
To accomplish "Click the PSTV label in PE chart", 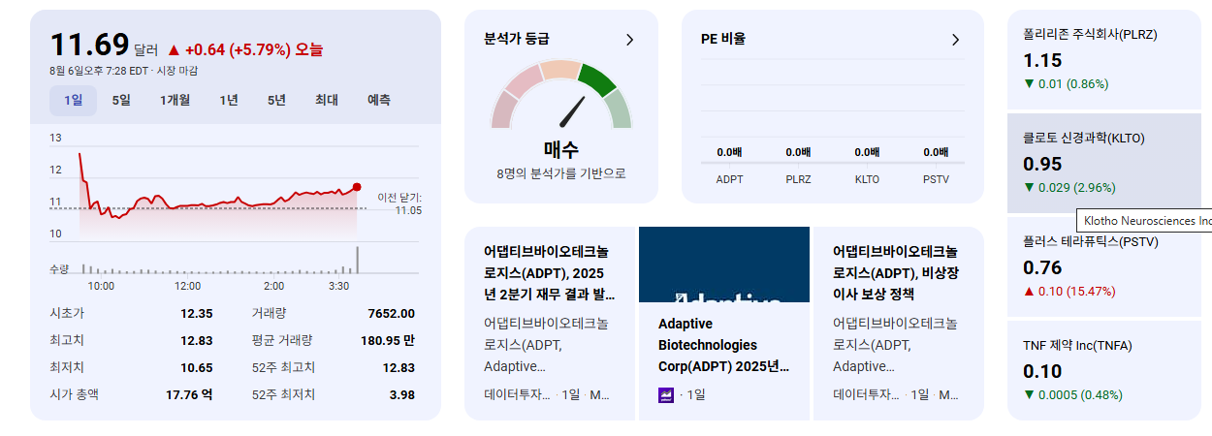I will (x=936, y=179).
